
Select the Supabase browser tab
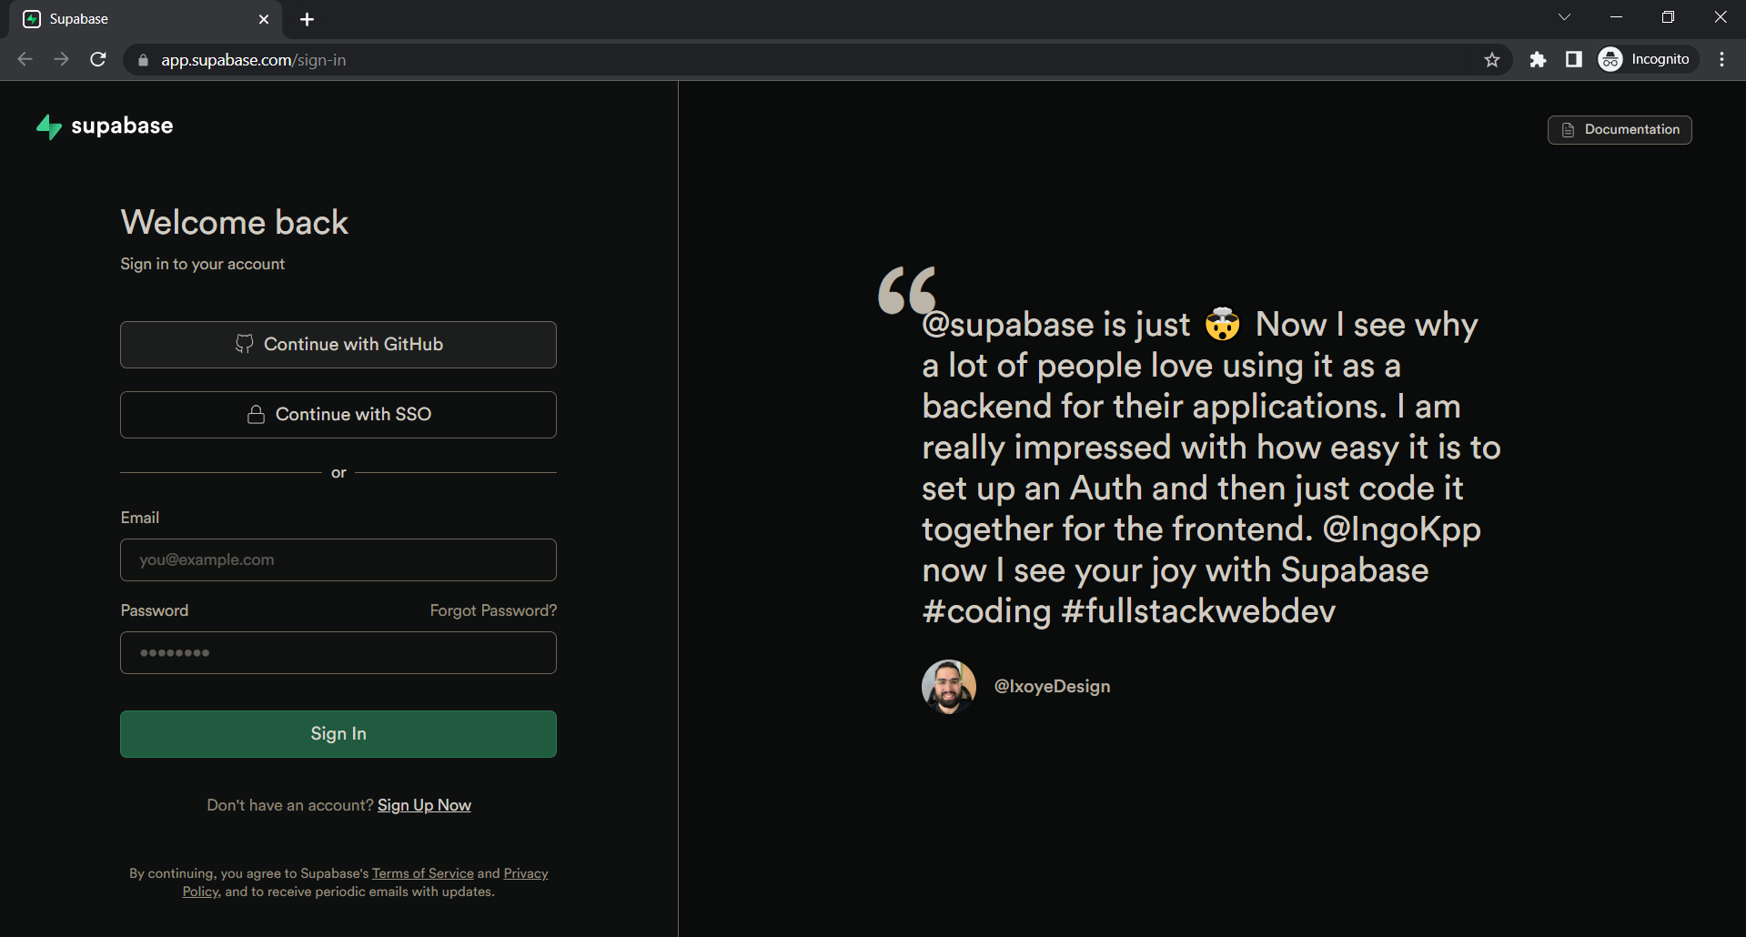[146, 19]
